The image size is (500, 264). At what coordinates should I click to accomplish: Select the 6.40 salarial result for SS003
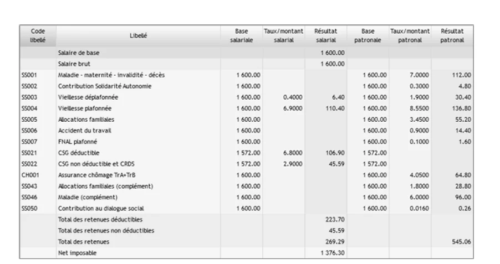[338, 97]
